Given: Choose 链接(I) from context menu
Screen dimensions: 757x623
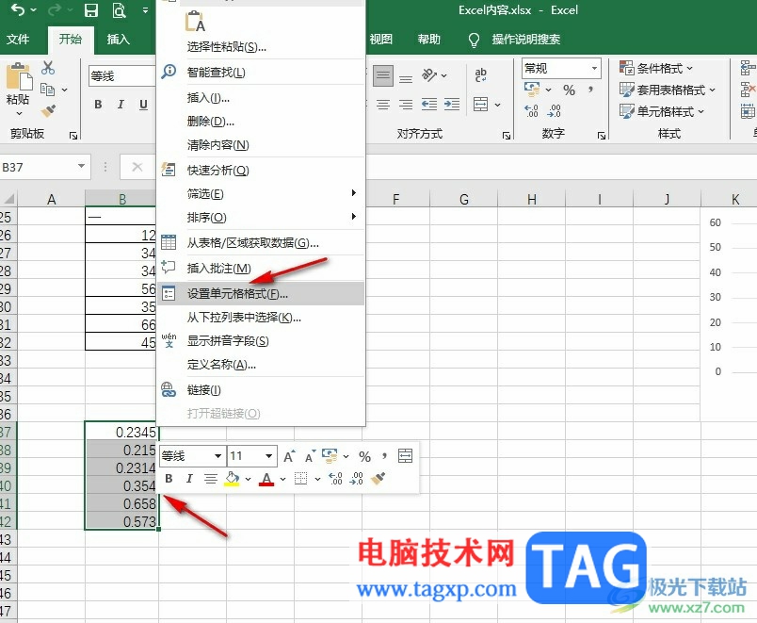Looking at the screenshot, I should coord(261,389).
